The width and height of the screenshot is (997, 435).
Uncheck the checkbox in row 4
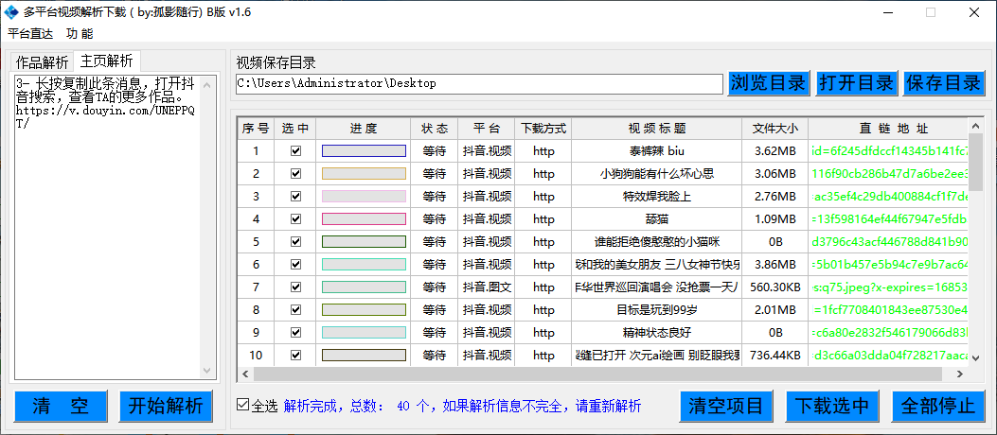point(295,219)
